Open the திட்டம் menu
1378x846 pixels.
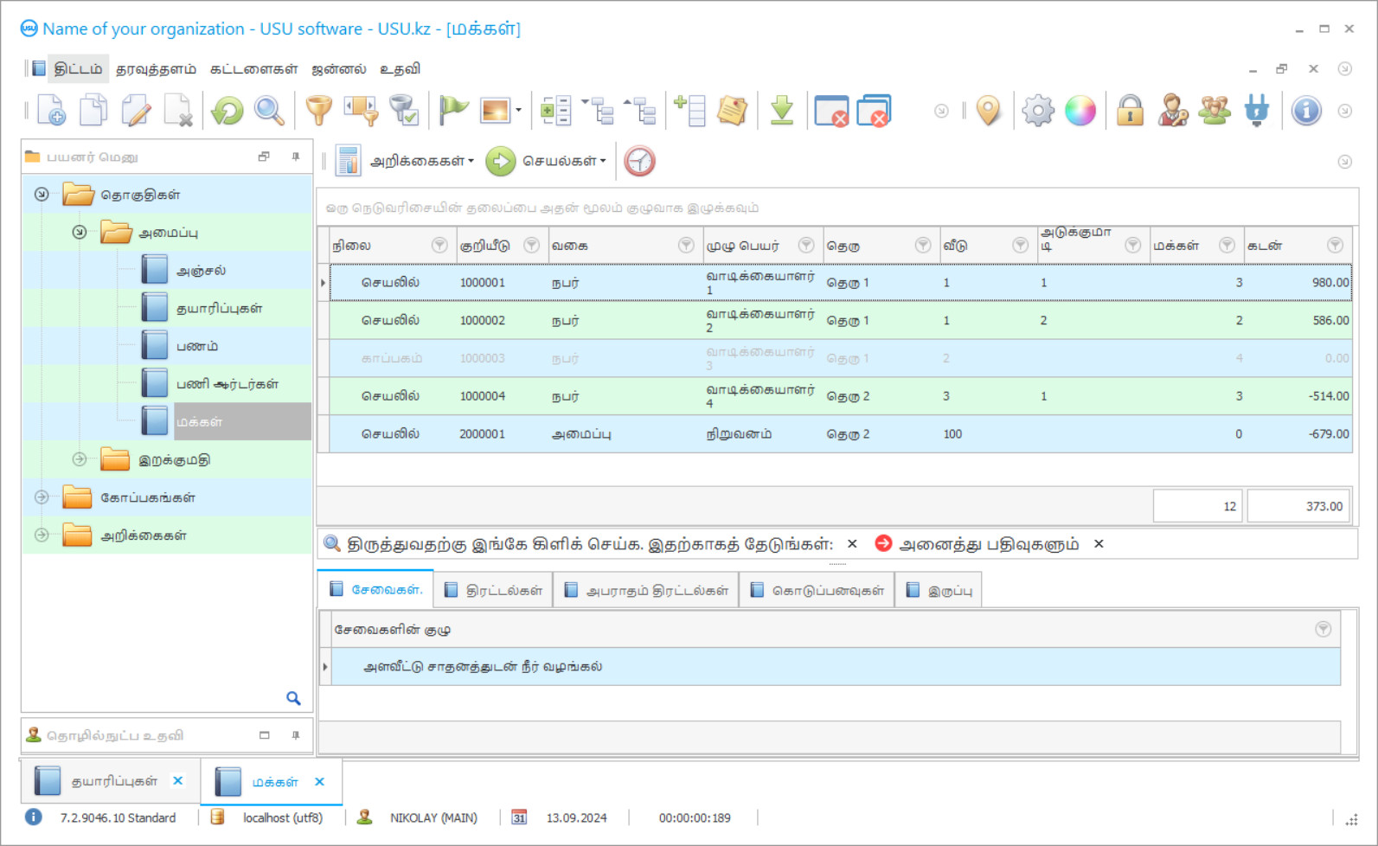[x=78, y=68]
